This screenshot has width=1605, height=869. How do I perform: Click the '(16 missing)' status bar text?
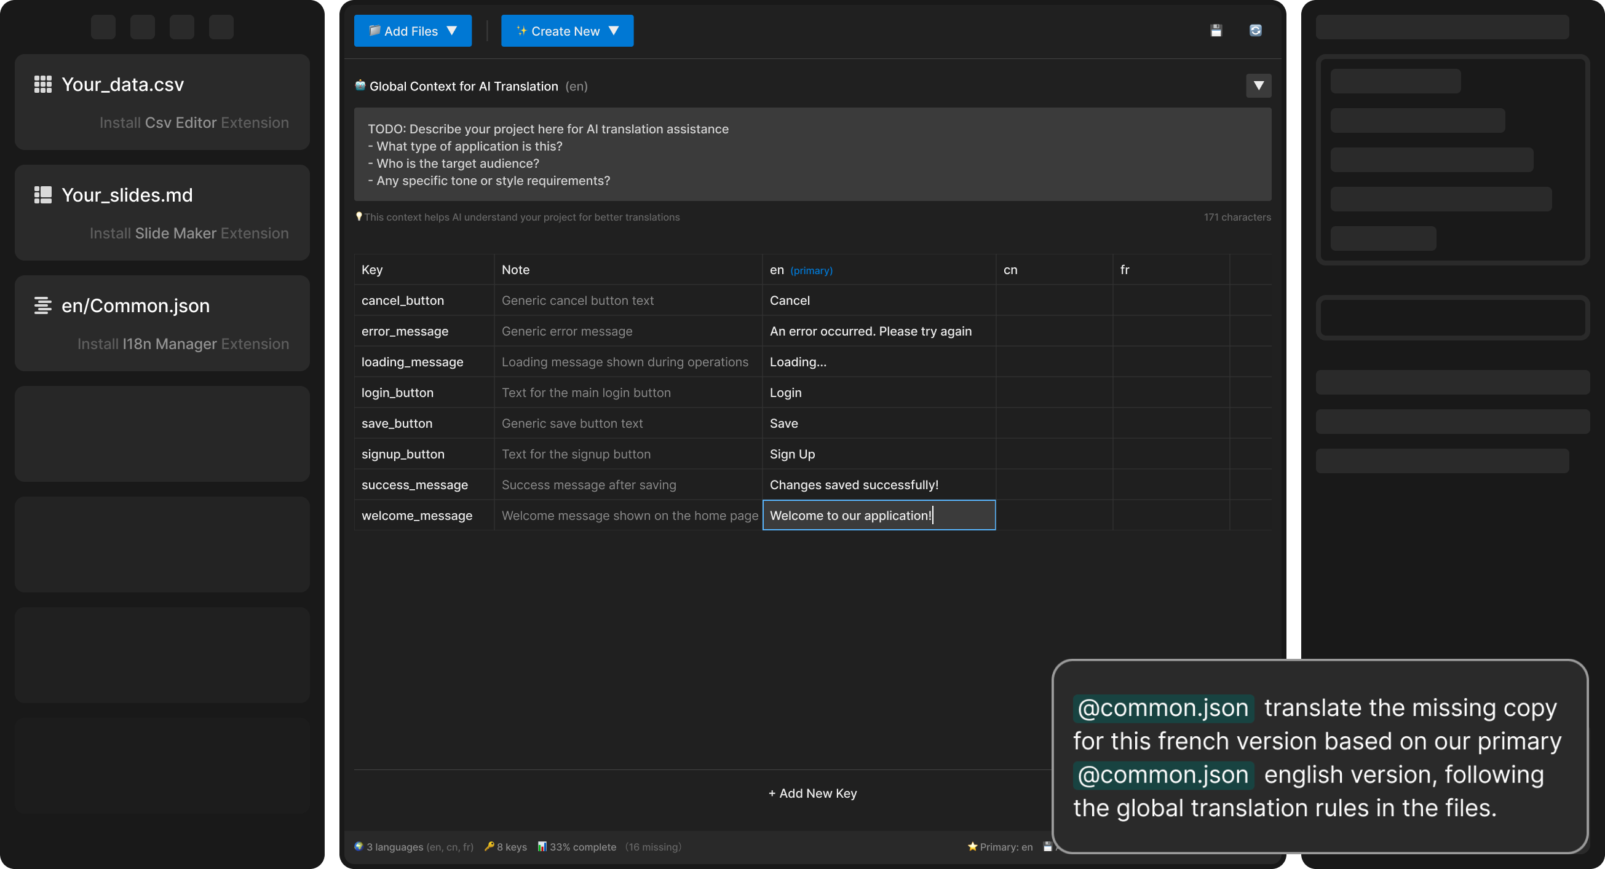[653, 847]
